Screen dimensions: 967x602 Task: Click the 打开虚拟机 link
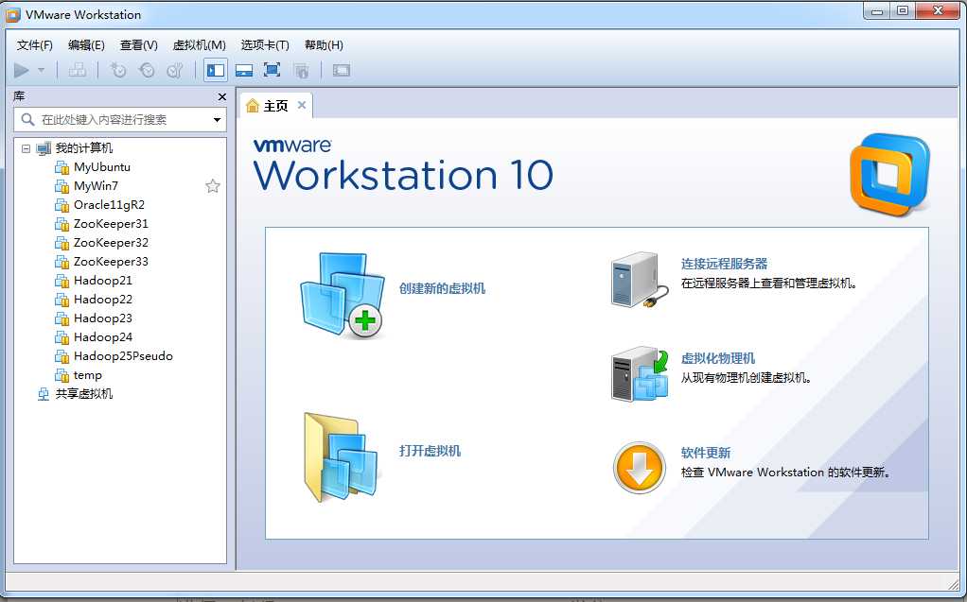430,451
